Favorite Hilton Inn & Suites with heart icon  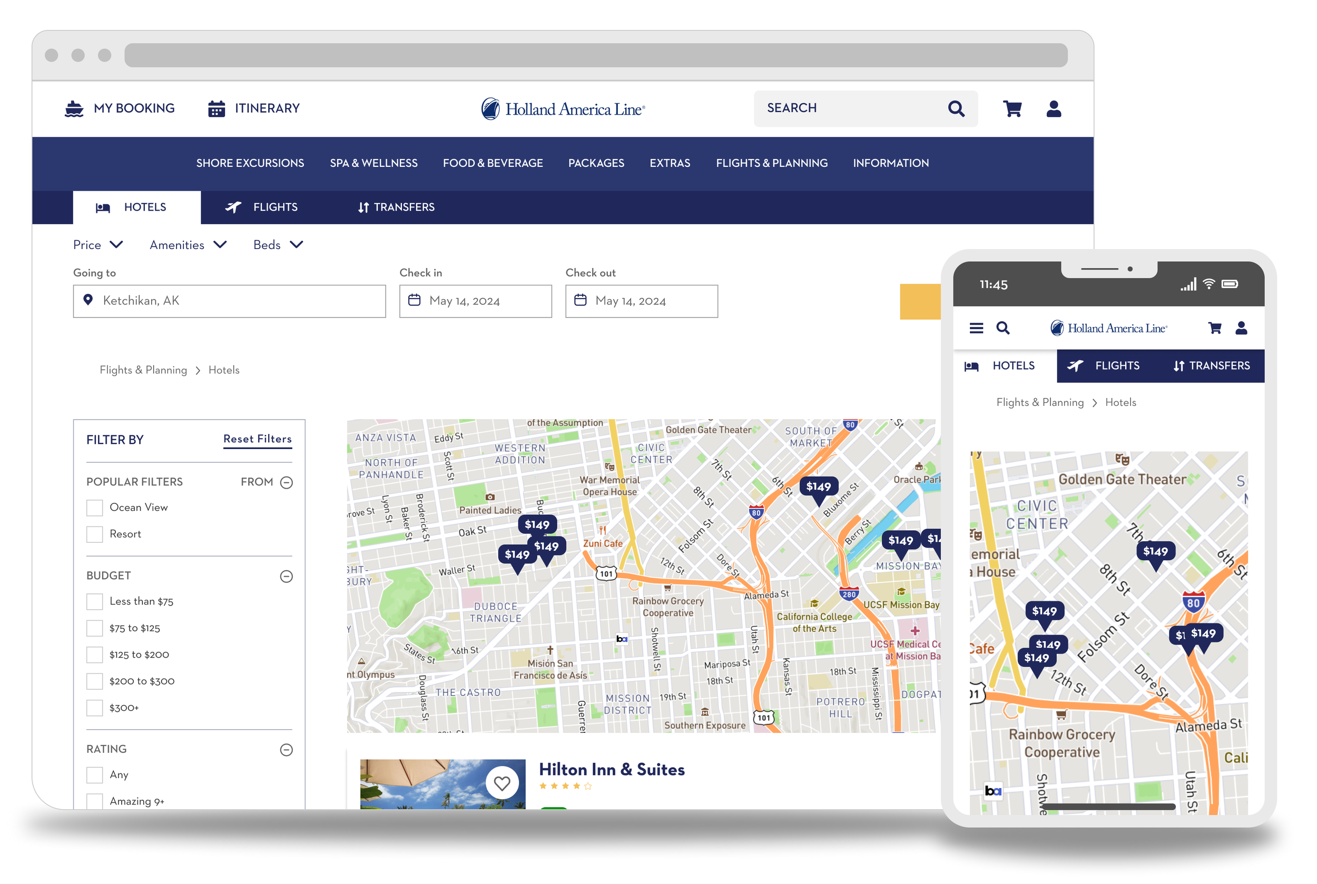(502, 783)
